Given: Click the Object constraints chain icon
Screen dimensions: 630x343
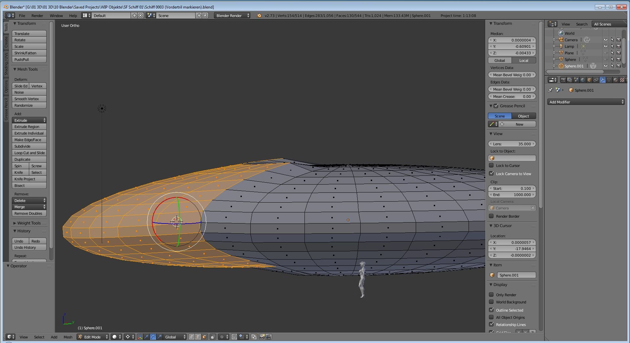Looking at the screenshot, I should 596,80.
